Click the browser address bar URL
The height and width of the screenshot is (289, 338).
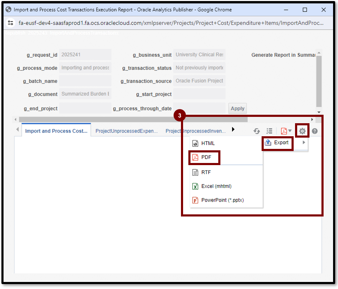click(171, 23)
